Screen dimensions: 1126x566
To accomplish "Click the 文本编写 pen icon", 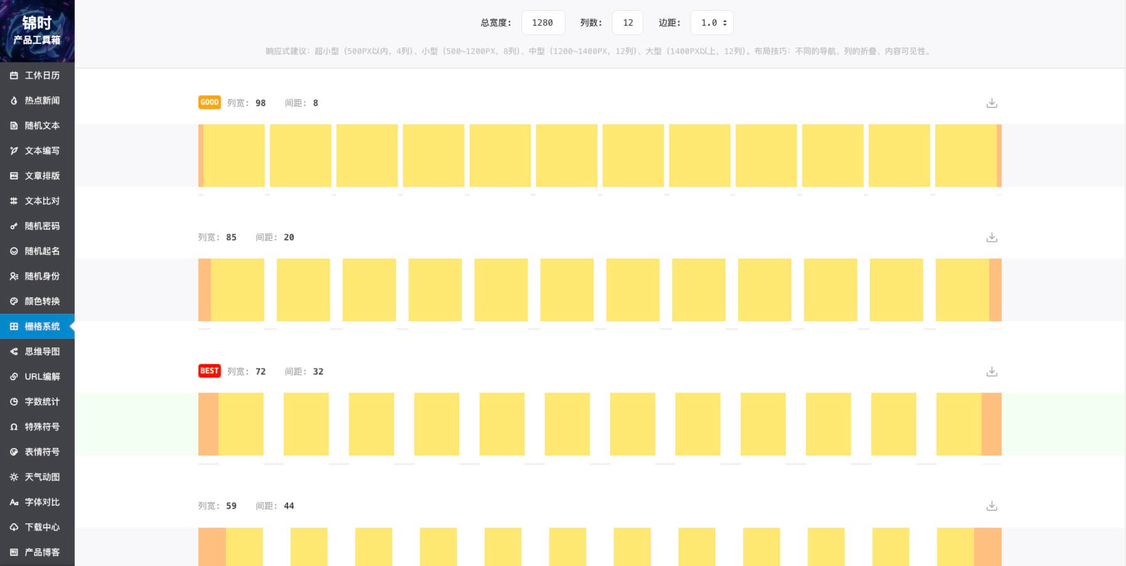I will 14,151.
